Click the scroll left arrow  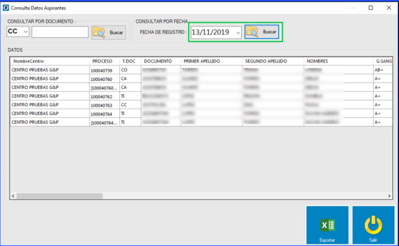[13, 196]
